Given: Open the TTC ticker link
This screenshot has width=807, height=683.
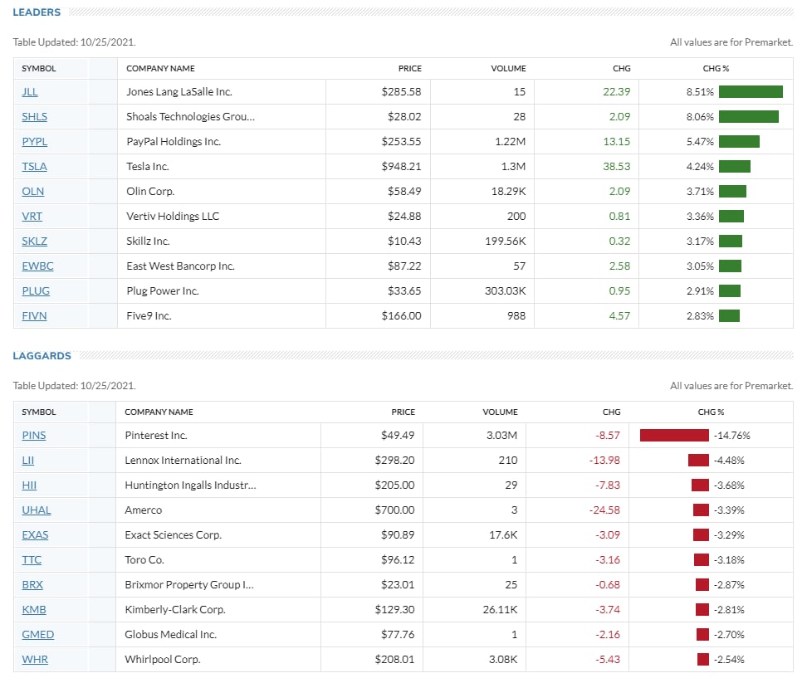Looking at the screenshot, I should [32, 560].
